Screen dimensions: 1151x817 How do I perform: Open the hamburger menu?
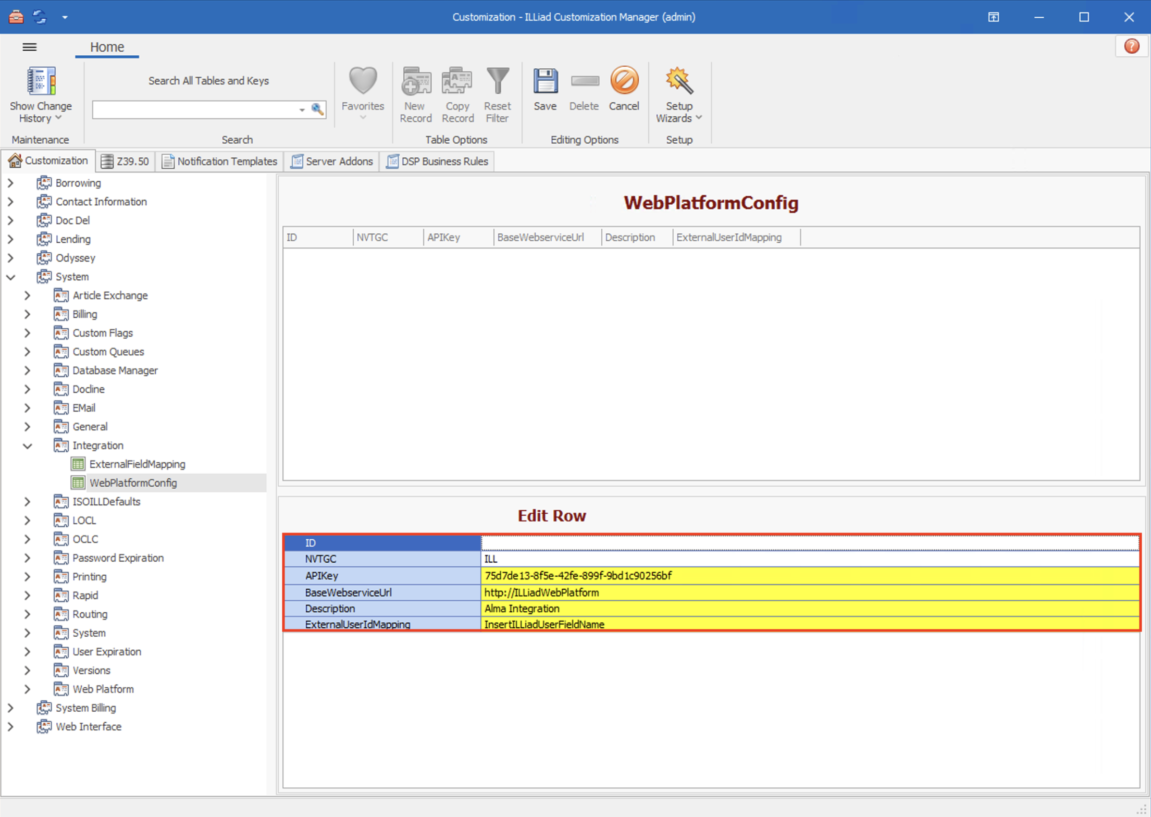tap(29, 47)
